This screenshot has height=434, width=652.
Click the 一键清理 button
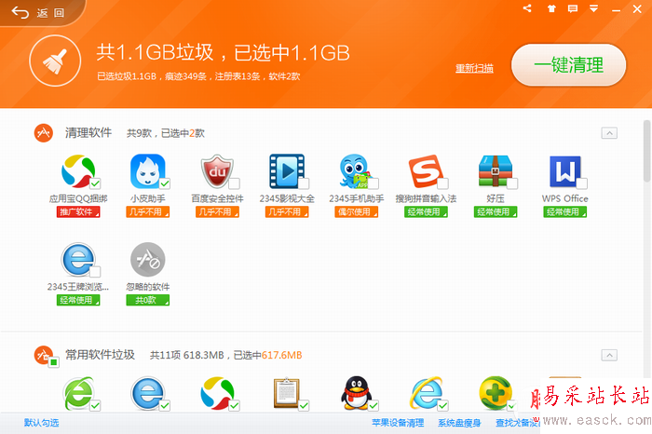[x=568, y=65]
